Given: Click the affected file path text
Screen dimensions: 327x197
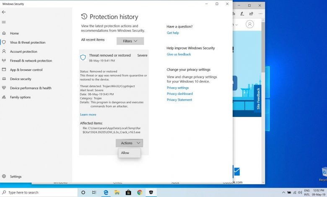Looking at the screenshot, I should 112,130.
